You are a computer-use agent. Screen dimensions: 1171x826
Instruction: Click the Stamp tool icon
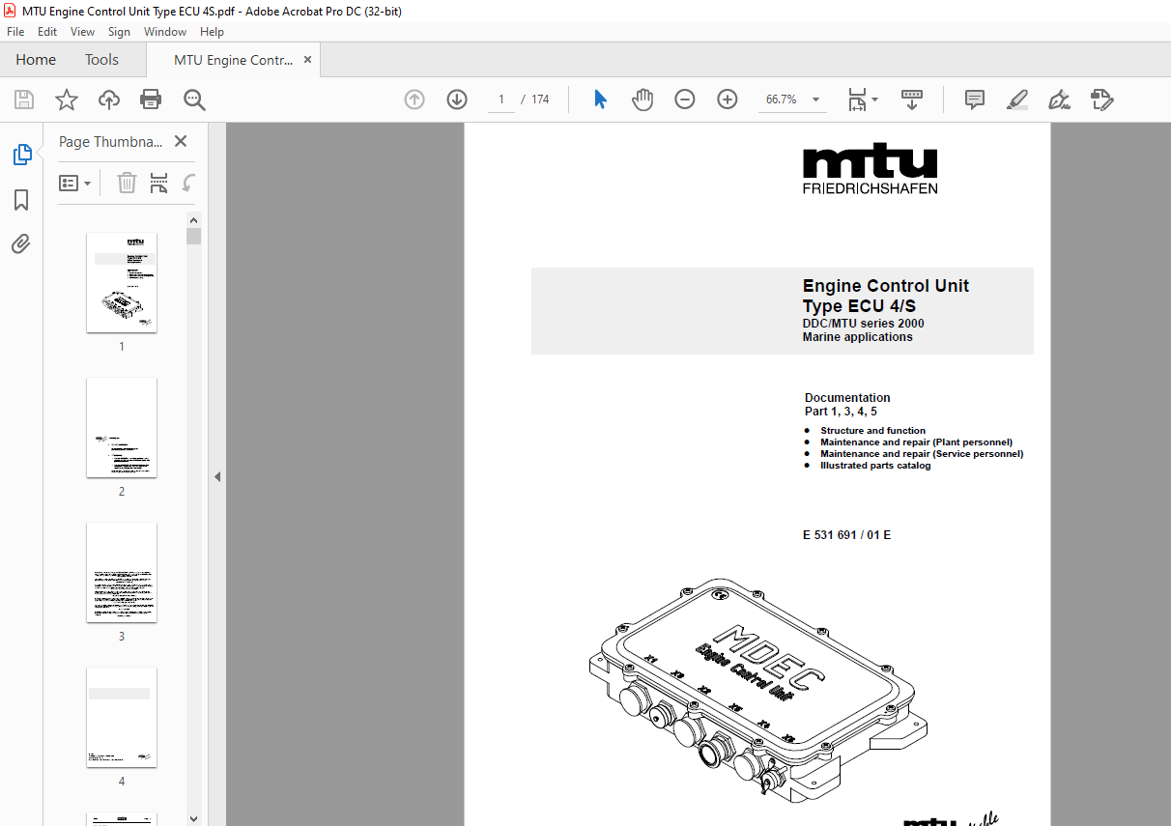pos(1102,100)
